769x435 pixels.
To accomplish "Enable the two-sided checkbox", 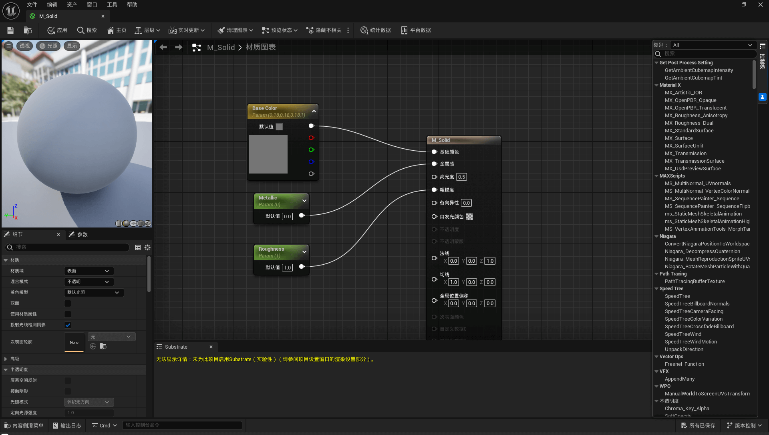I will click(68, 303).
